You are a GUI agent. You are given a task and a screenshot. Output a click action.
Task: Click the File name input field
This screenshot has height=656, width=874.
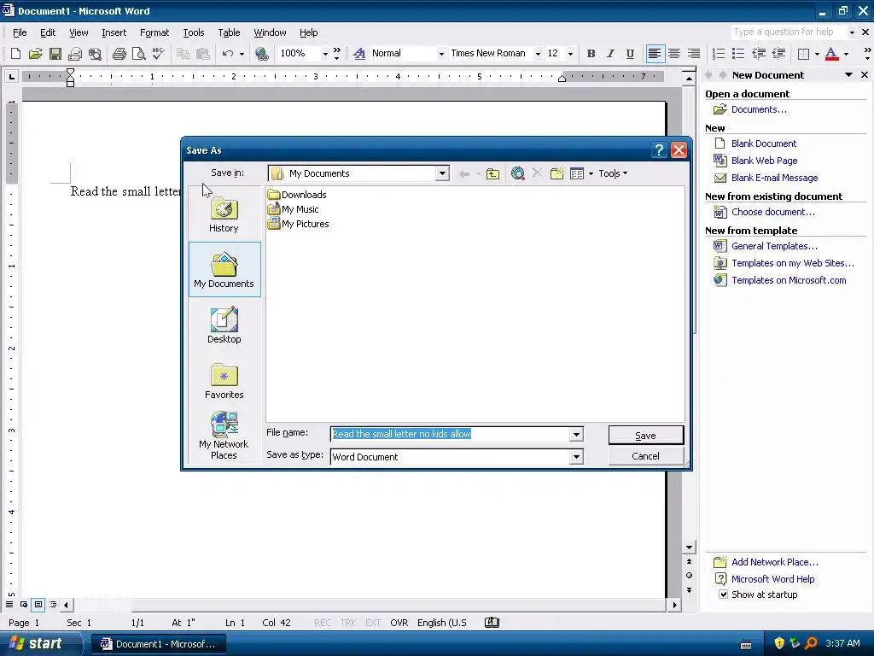[x=451, y=434]
